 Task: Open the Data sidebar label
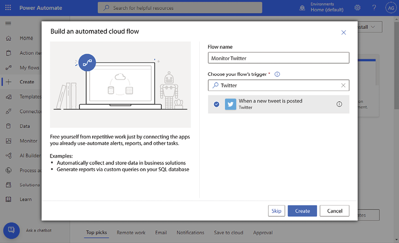coord(25,126)
